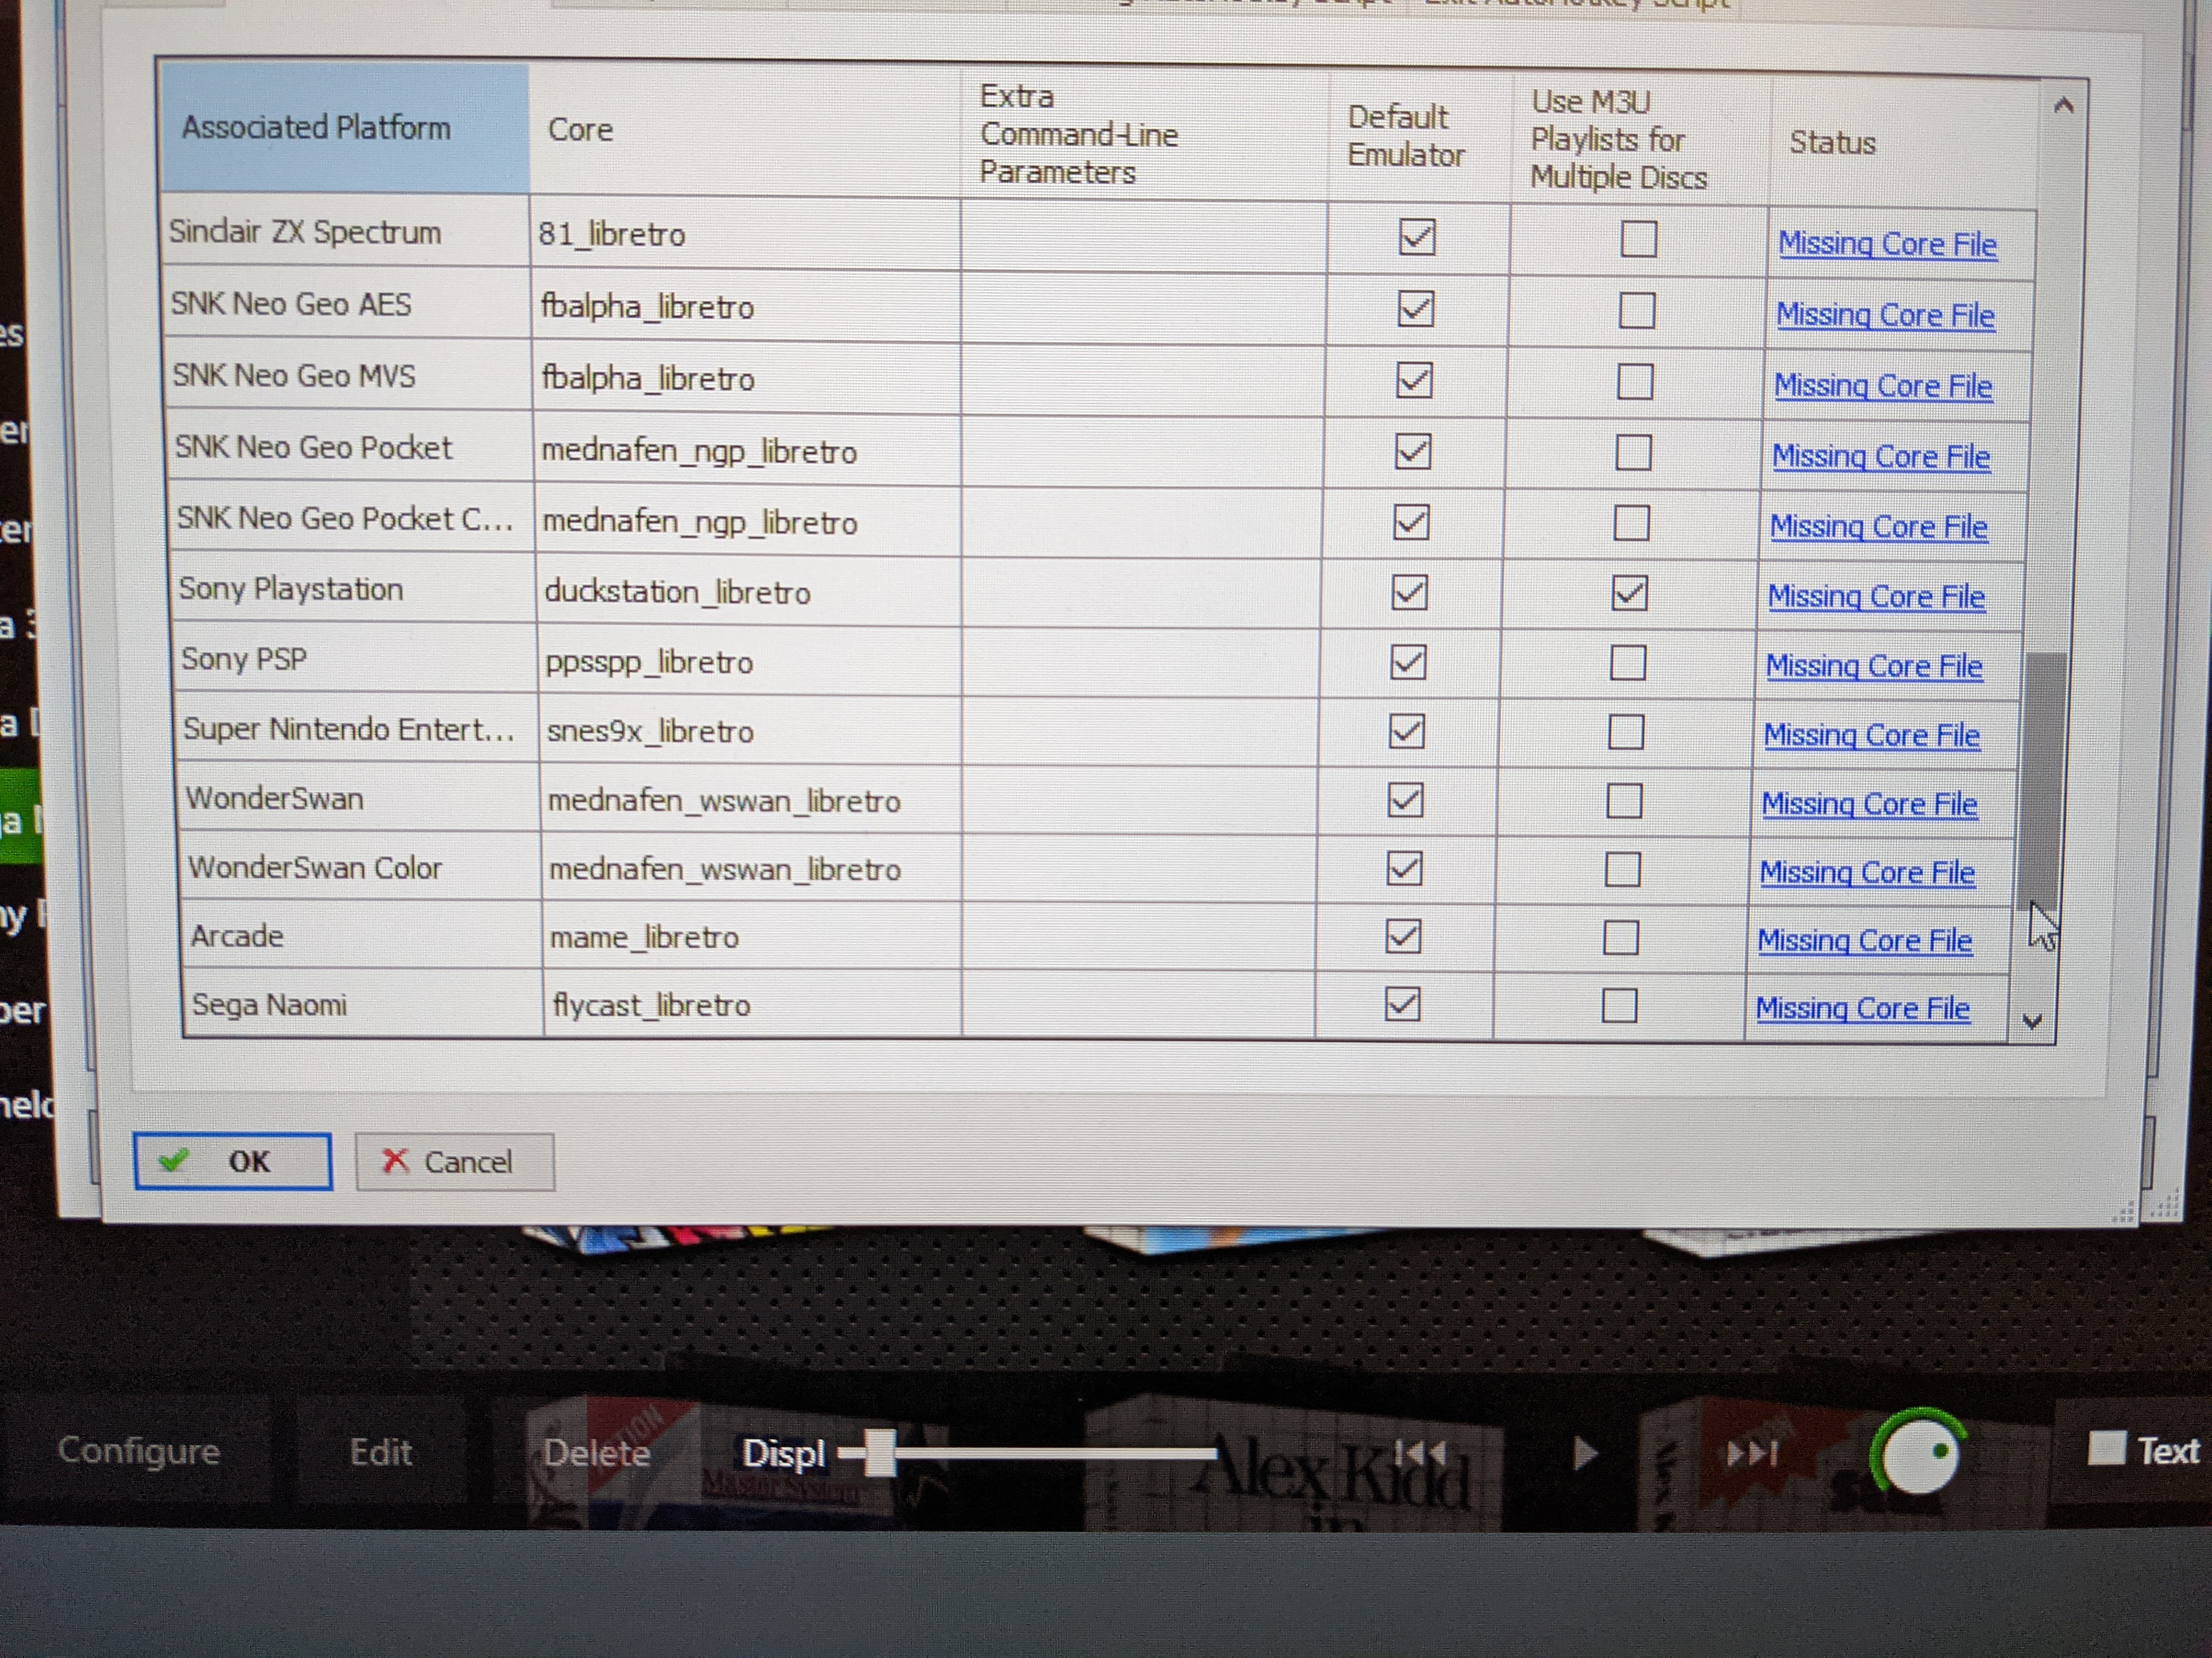
Task: Uncheck Default Emulator for Super Nintendo row
Action: coord(1407,730)
